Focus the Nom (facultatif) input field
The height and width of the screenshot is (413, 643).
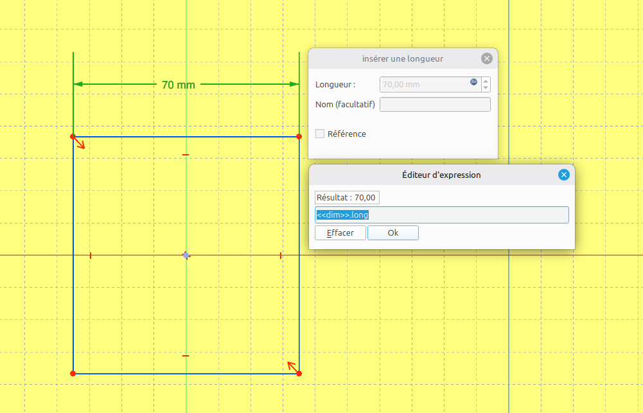[x=435, y=105]
